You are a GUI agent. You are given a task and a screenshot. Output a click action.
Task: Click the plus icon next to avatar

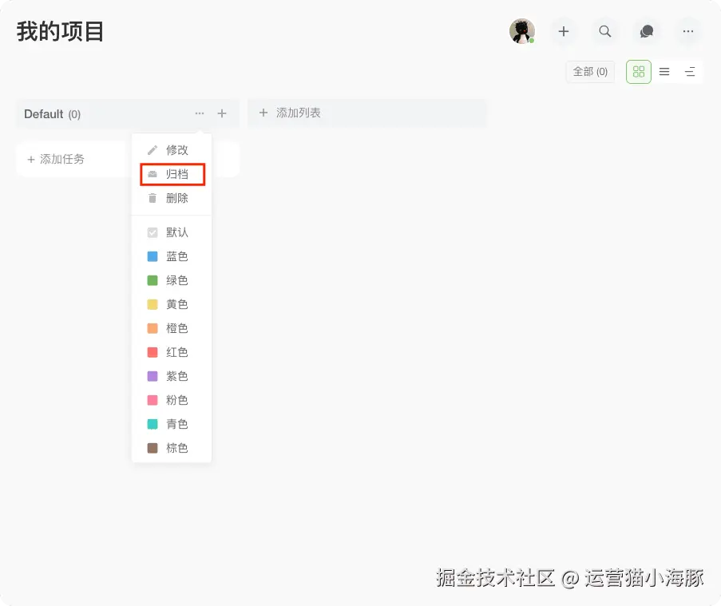tap(563, 31)
